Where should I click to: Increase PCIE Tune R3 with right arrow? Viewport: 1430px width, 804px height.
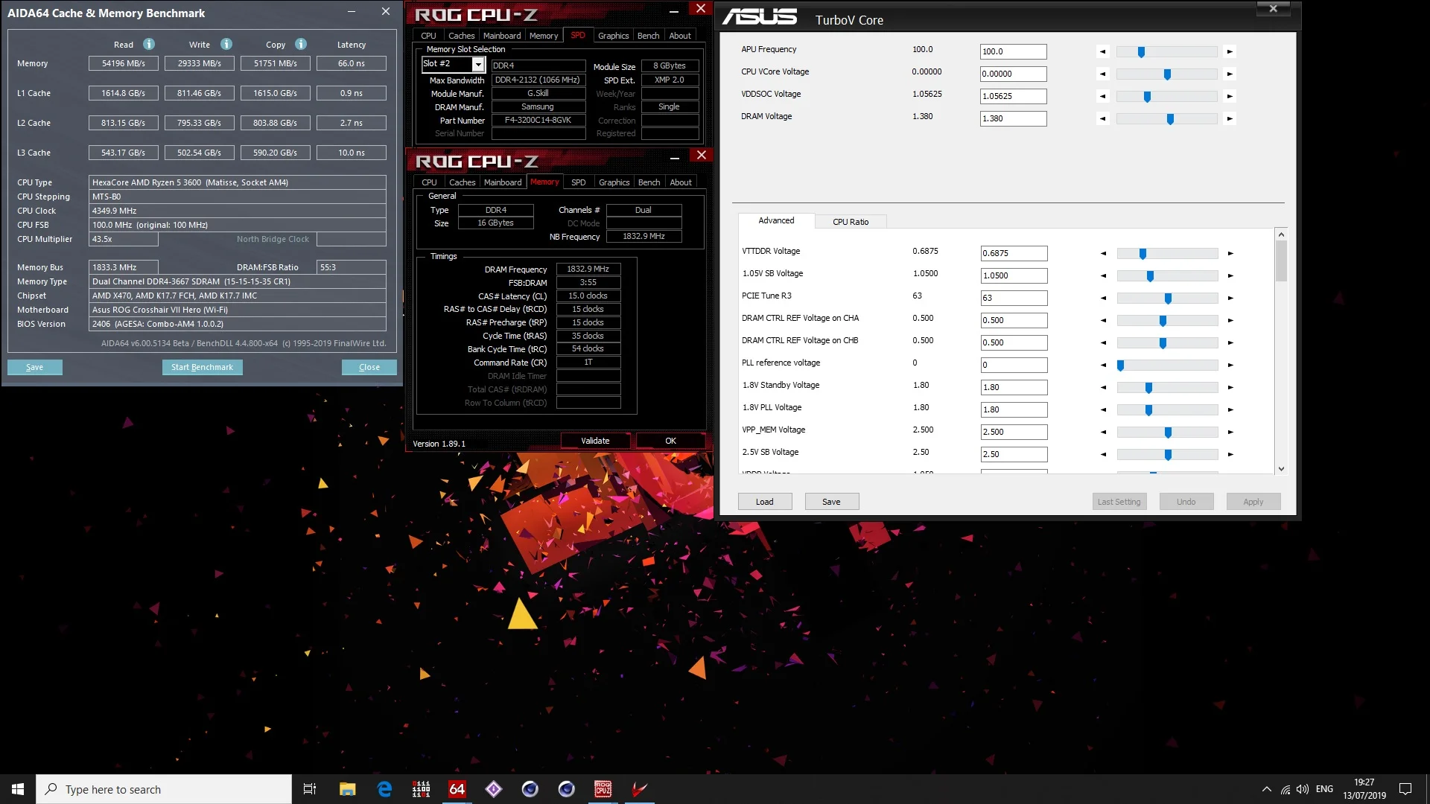pos(1230,299)
